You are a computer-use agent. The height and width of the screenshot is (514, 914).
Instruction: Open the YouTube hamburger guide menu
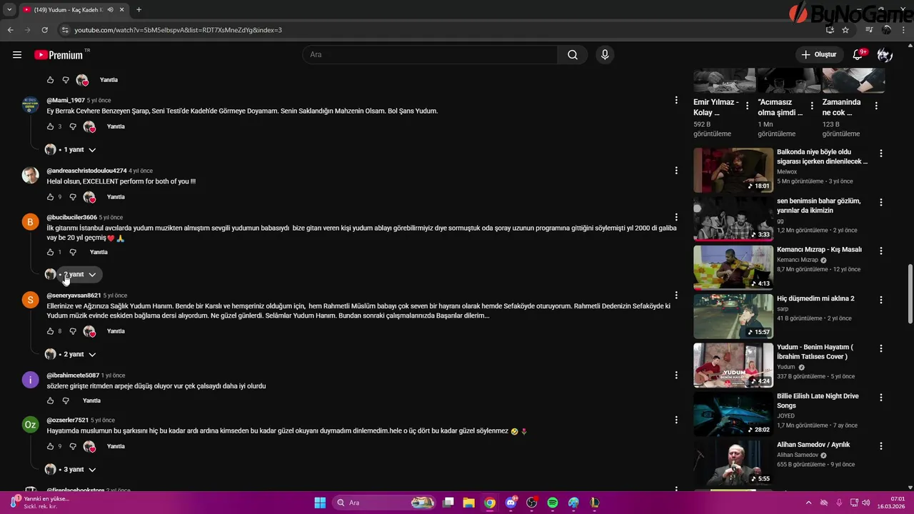tap(17, 55)
